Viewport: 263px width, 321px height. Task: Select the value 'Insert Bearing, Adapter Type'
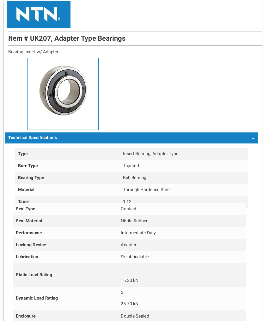click(150, 154)
